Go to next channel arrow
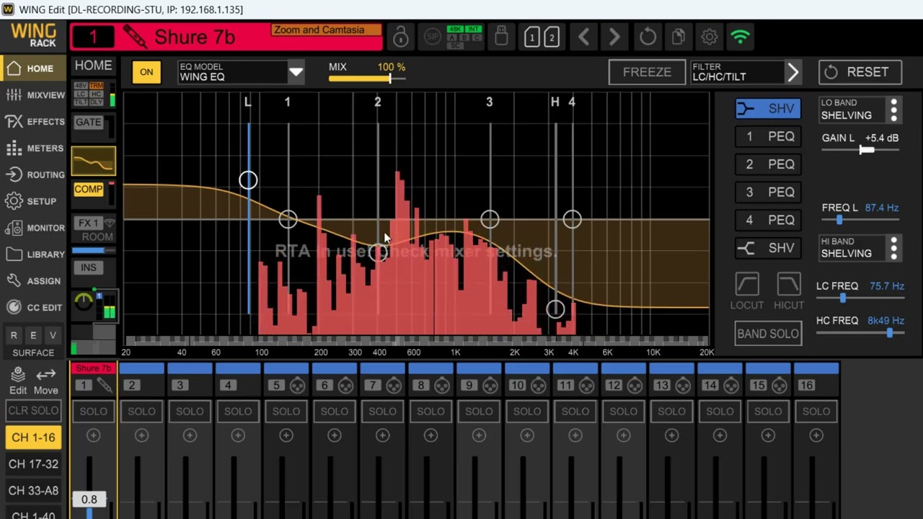923x519 pixels. pos(614,37)
